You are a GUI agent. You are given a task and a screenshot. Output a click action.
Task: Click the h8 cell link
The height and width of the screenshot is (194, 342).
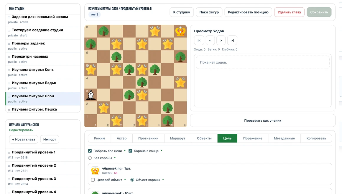pos(116,173)
